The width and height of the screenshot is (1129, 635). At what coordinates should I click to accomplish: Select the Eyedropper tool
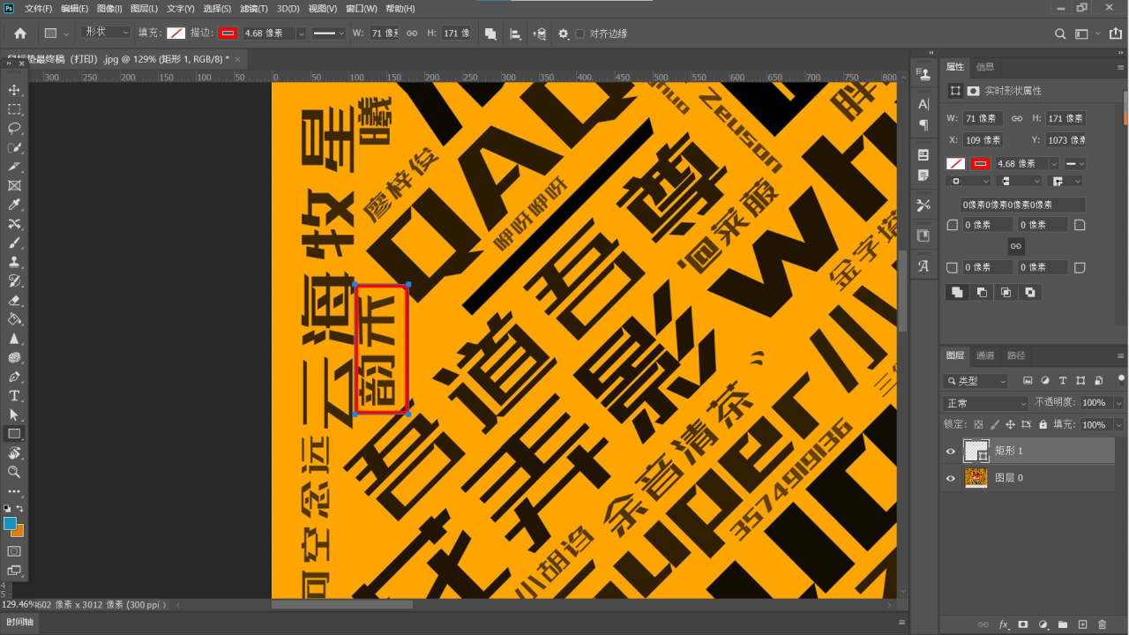[14, 205]
